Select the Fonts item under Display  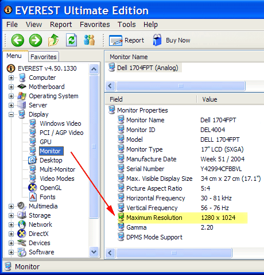(x=48, y=197)
